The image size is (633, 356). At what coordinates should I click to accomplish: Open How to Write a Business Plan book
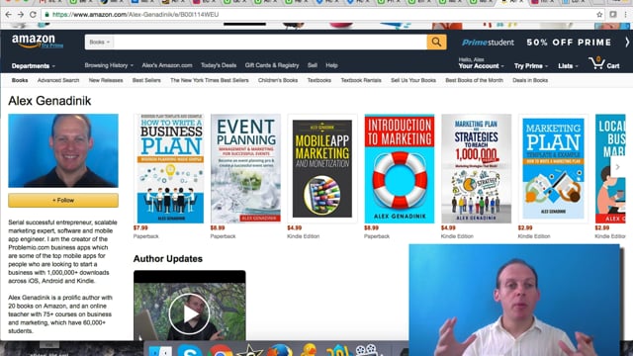[x=170, y=168]
